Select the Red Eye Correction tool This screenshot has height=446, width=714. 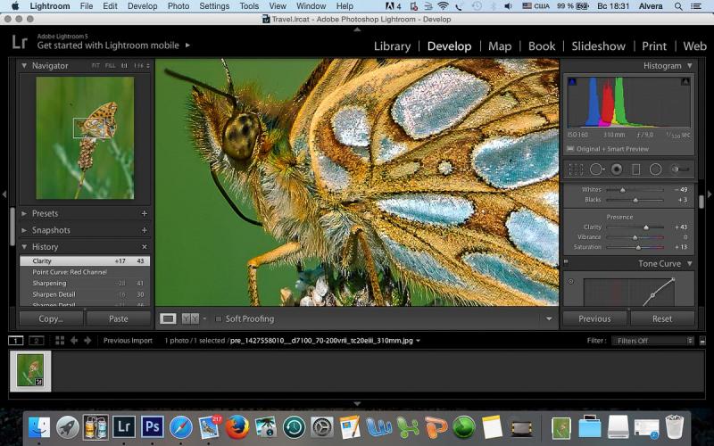coord(617,169)
